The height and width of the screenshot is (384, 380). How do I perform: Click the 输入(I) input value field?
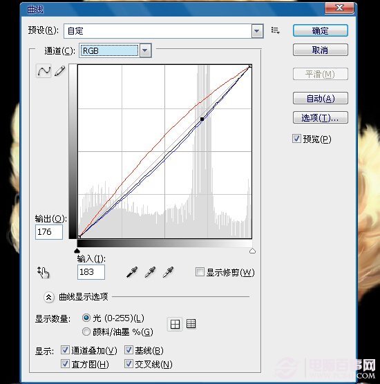click(x=91, y=272)
